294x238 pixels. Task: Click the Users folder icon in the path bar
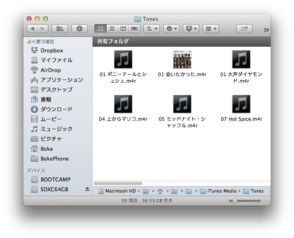point(146,191)
